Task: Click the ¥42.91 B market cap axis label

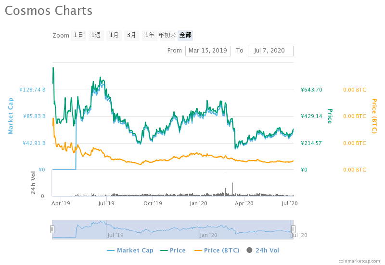Action: pyautogui.click(x=34, y=143)
